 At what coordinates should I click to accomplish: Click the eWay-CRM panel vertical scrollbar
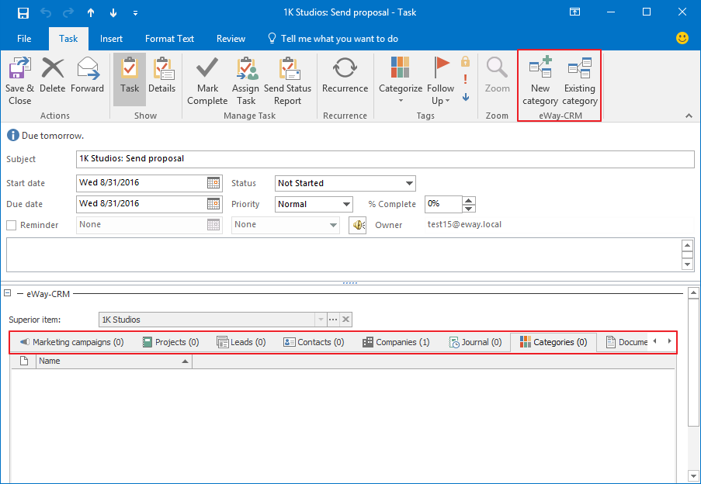693,361
